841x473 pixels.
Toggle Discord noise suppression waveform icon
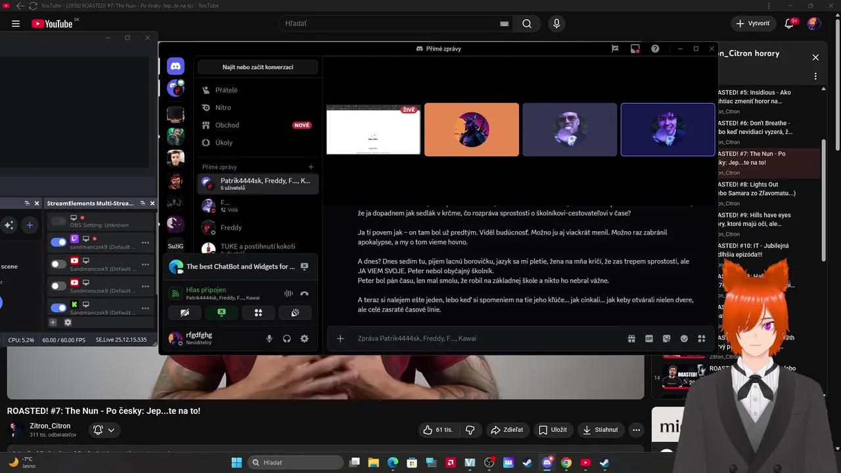(288, 294)
